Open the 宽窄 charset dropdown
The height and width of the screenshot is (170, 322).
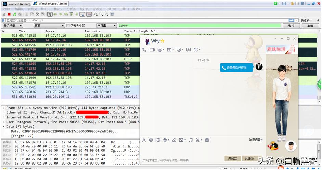49,26
